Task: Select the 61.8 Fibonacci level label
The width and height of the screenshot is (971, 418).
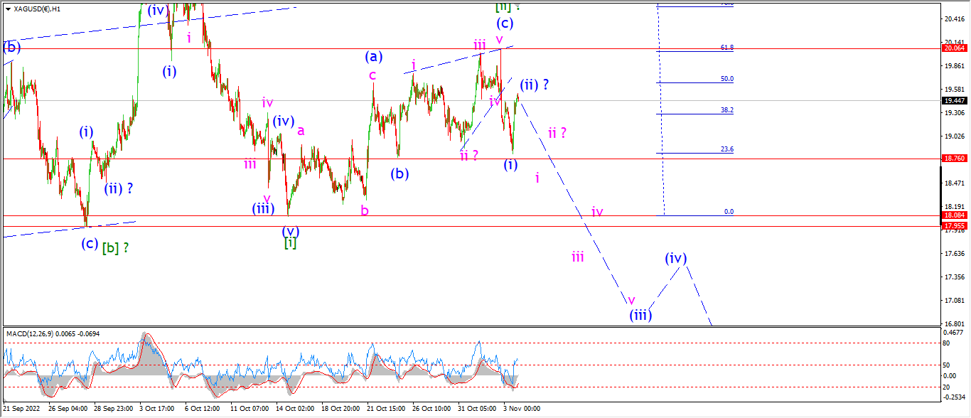Action: click(x=727, y=47)
